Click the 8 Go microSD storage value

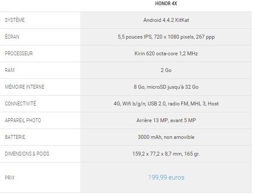pos(166,87)
